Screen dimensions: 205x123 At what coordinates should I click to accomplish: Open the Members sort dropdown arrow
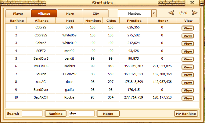coord(154,13)
